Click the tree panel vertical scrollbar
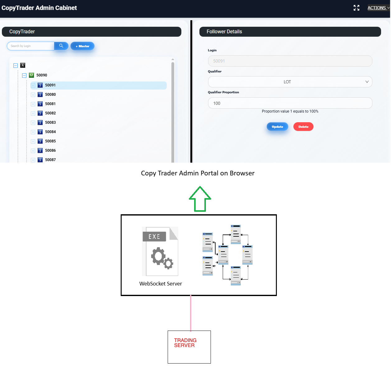Viewport: 391px width, 371px height. tap(173, 112)
